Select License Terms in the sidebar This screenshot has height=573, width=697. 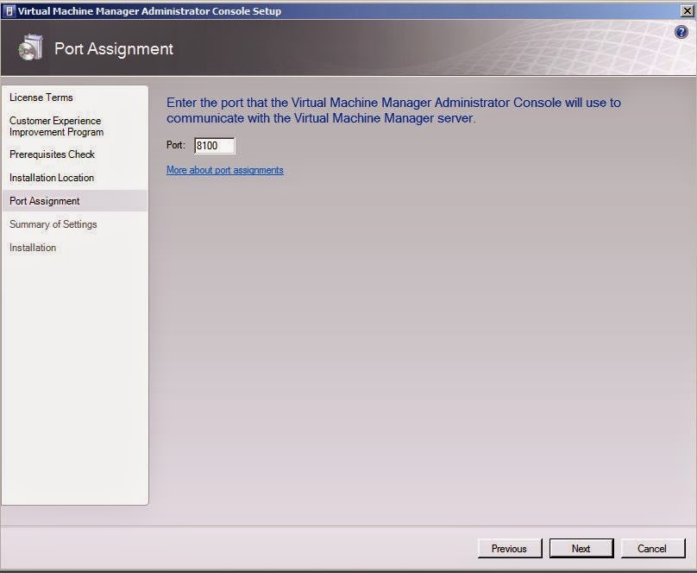click(x=41, y=98)
